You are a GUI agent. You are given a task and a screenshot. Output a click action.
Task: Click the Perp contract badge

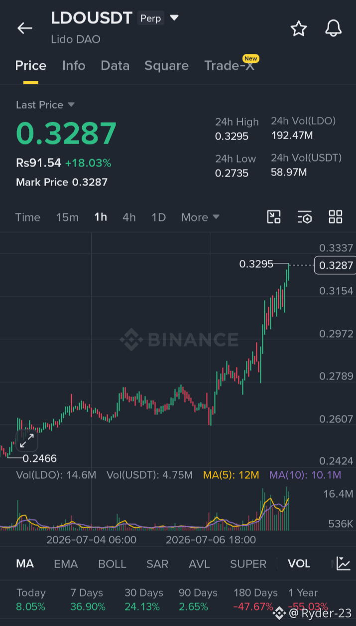point(150,18)
